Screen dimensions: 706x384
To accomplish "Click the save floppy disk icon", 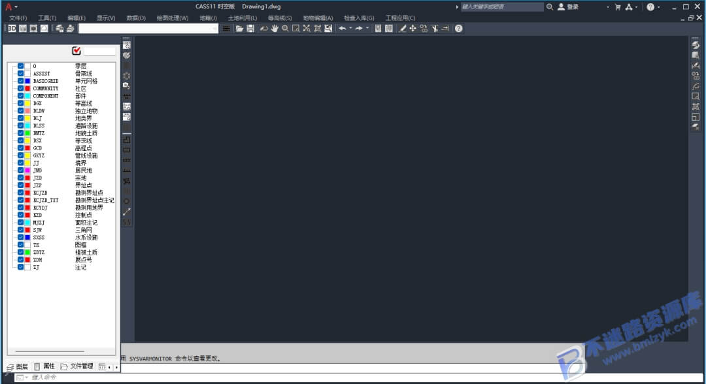I will (x=250, y=28).
